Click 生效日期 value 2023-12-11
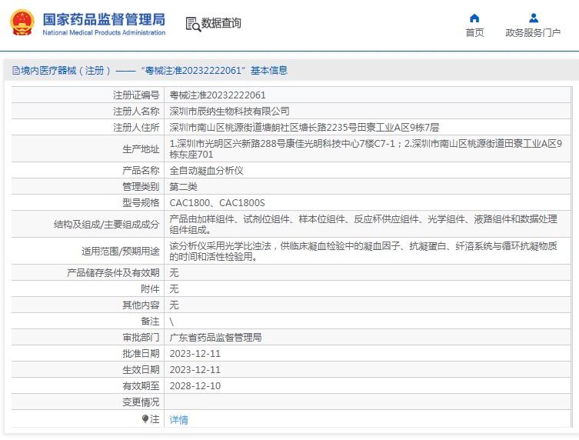The height and width of the screenshot is (440, 579). click(195, 370)
